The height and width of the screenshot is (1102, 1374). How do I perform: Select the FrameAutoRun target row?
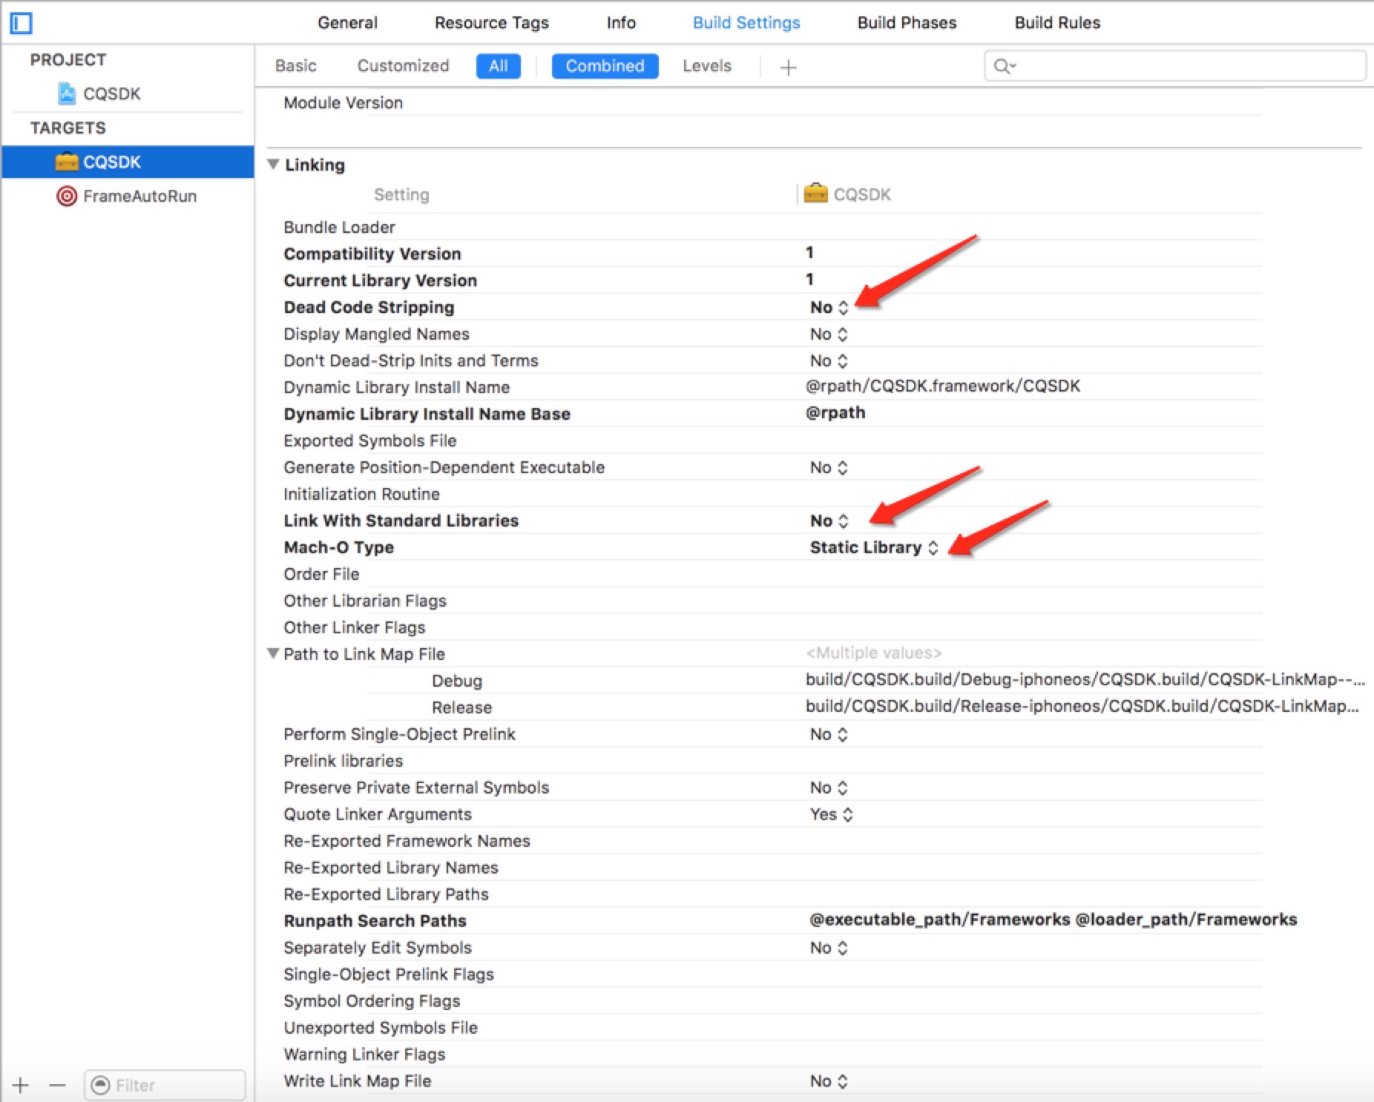(x=128, y=196)
